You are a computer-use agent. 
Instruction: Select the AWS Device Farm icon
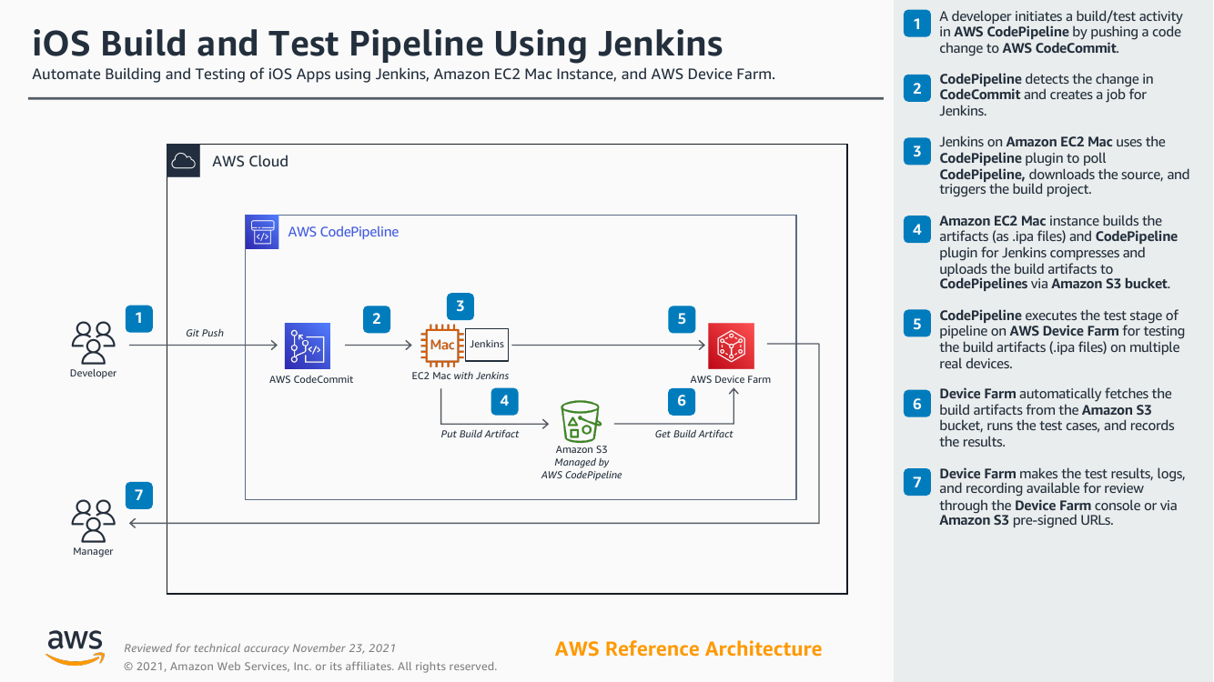(731, 346)
